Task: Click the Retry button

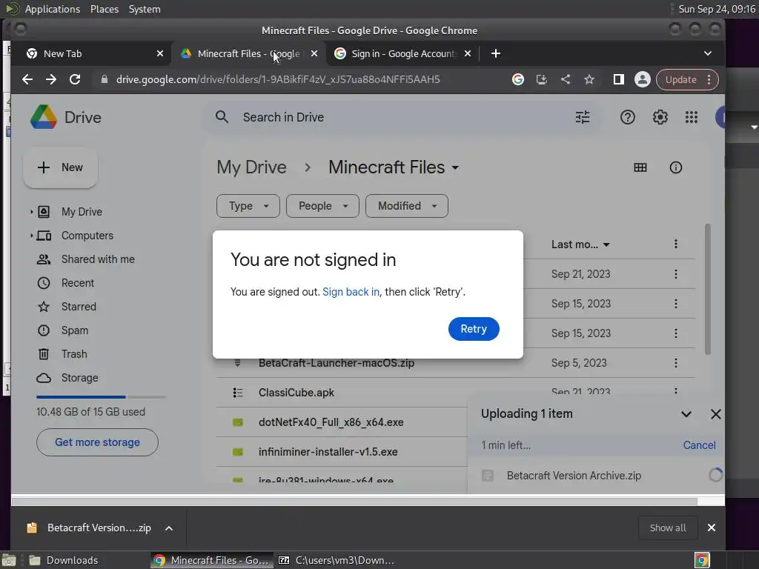Action: (x=474, y=329)
